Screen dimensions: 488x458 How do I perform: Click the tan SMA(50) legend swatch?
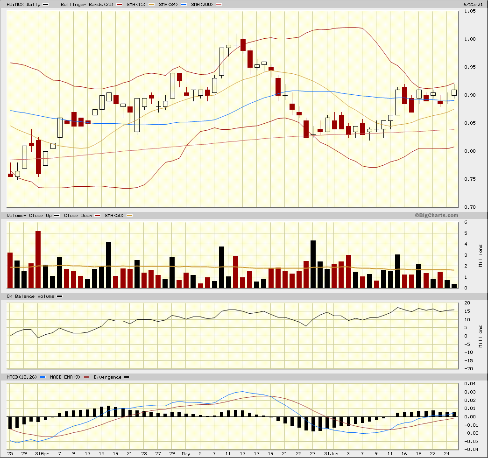pyautogui.click(x=129, y=216)
